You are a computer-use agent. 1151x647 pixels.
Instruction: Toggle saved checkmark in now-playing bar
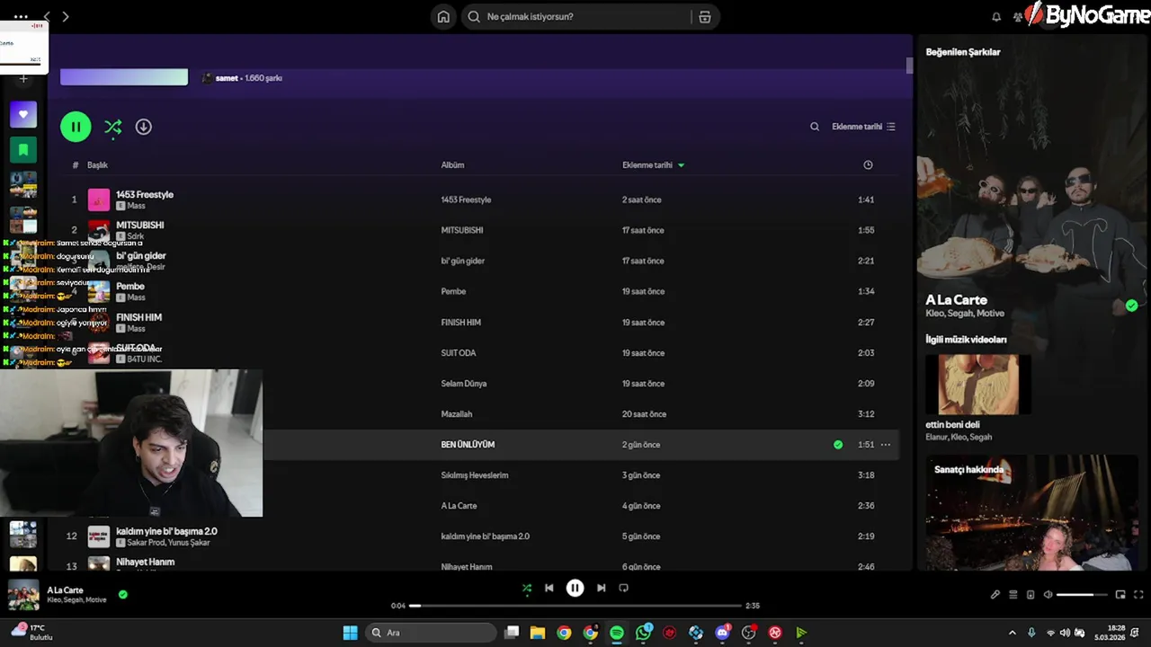tap(123, 594)
